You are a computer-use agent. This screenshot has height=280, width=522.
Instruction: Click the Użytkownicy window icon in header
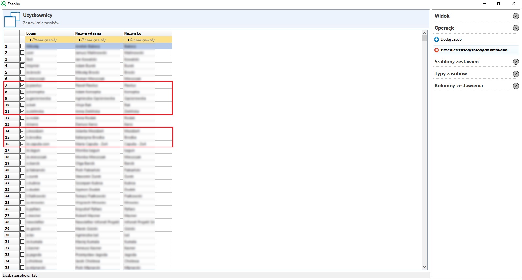click(x=12, y=20)
